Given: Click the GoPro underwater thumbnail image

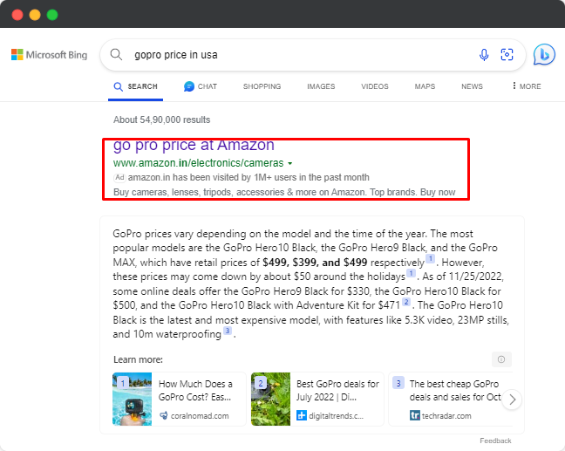Looking at the screenshot, I should tap(133, 399).
